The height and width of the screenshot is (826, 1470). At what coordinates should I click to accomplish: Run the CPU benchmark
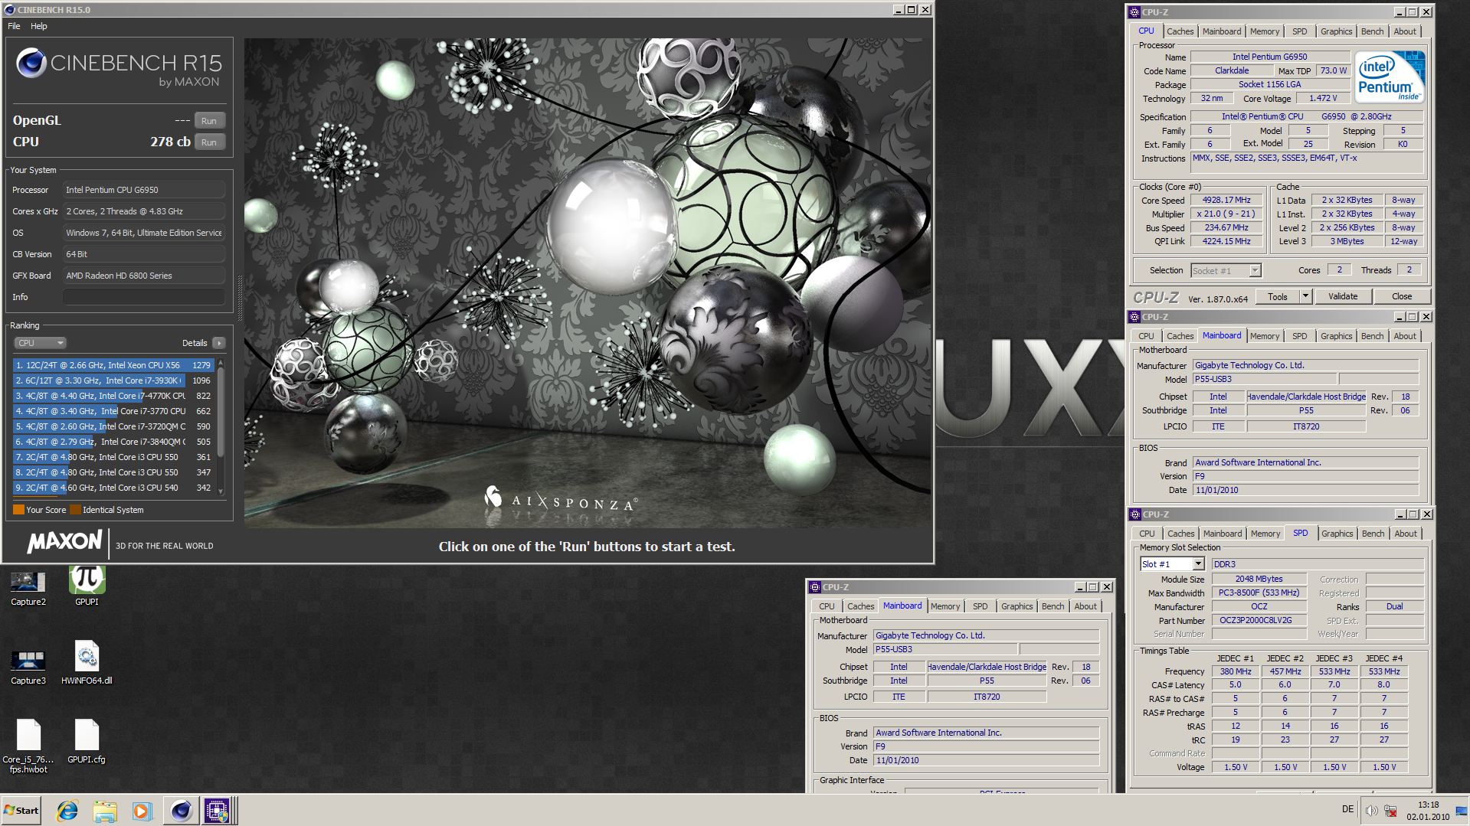click(x=209, y=142)
